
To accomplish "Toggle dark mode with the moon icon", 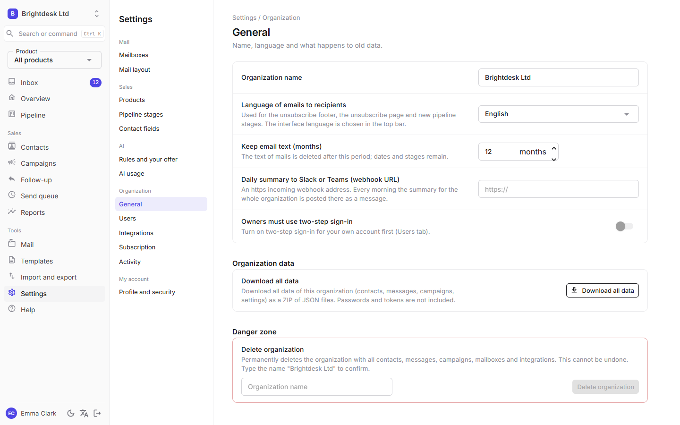I will (71, 413).
